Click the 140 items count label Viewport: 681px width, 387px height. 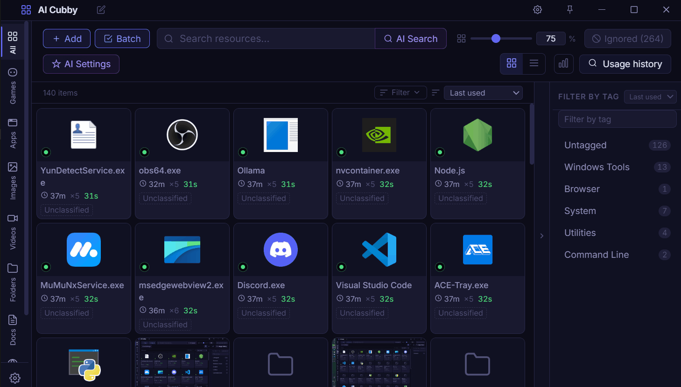pos(60,93)
